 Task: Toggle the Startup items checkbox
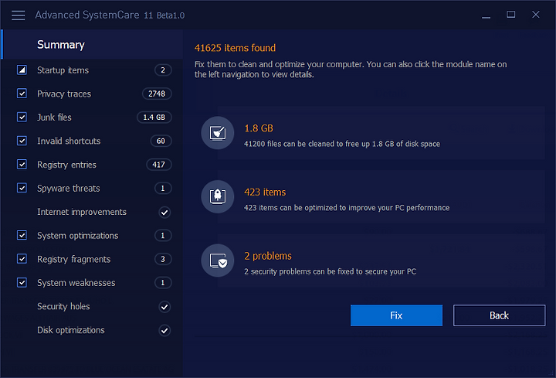click(x=22, y=70)
